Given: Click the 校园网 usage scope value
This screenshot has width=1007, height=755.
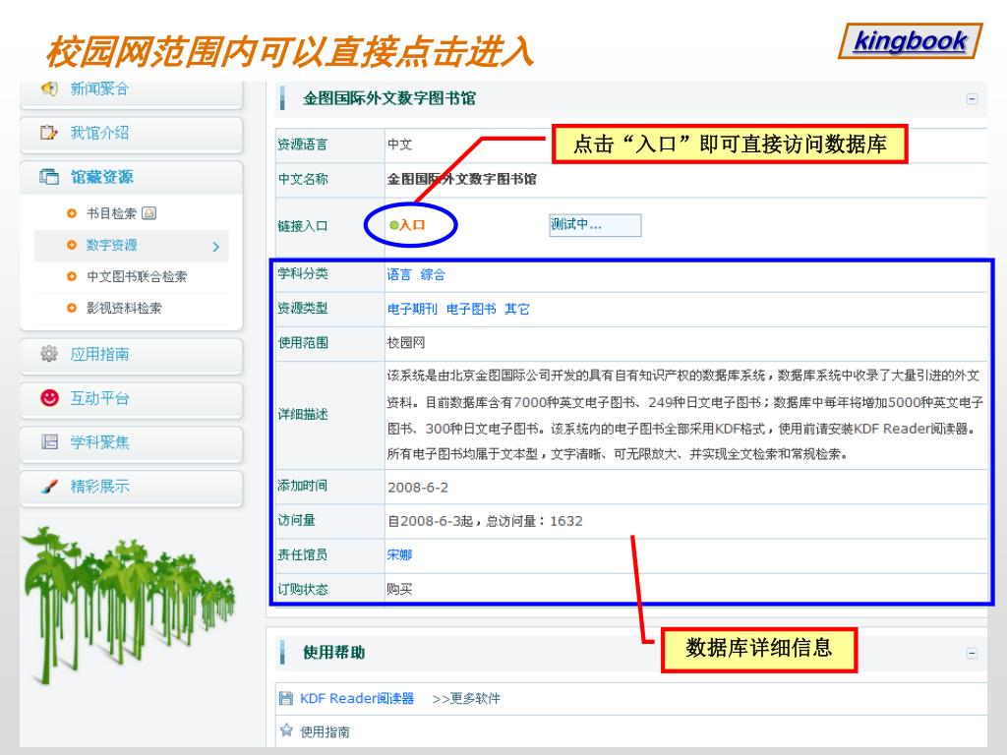Looking at the screenshot, I should tap(406, 343).
